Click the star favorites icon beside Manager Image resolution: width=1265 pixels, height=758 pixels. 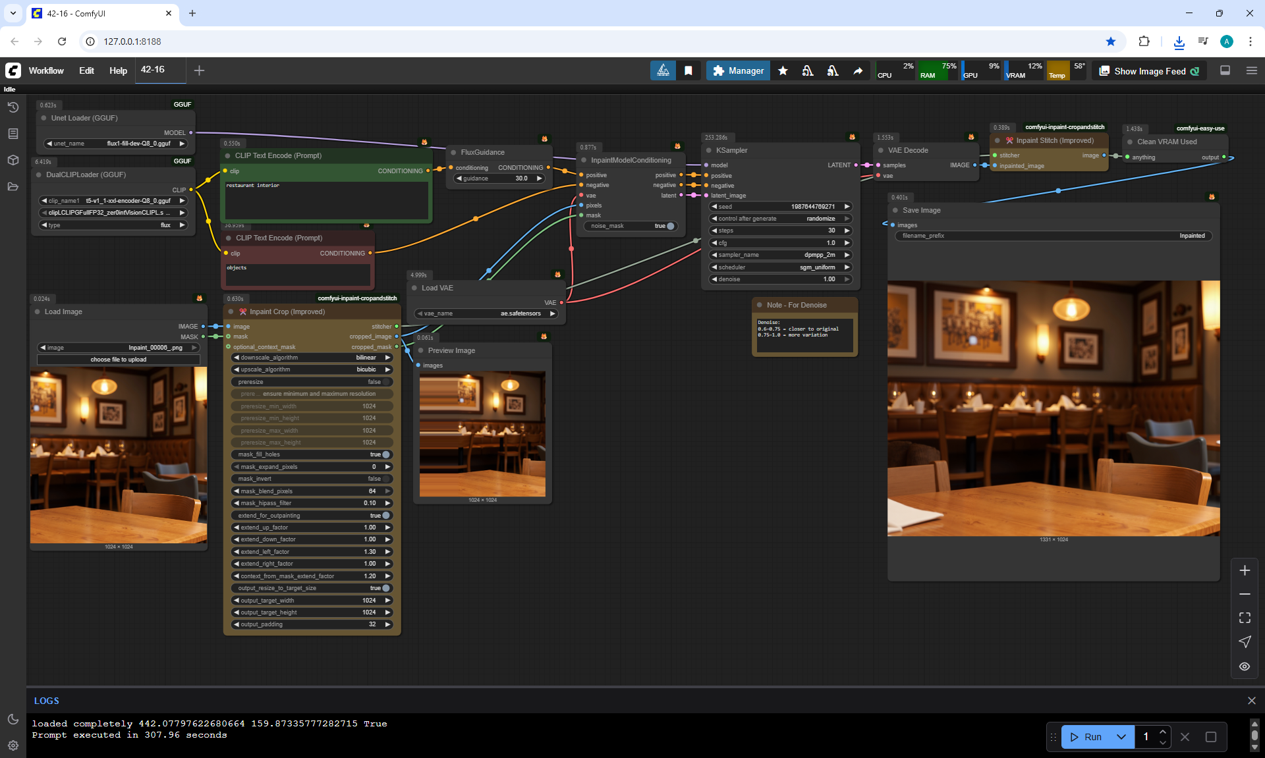point(783,70)
